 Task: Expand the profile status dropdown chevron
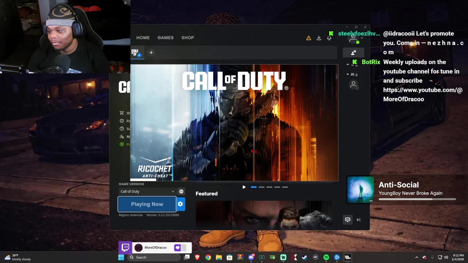[x=362, y=38]
